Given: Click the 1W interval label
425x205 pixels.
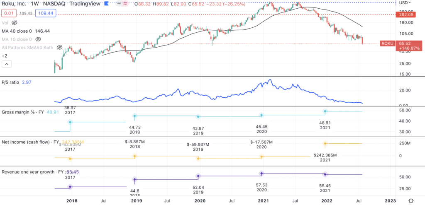Looking at the screenshot, I should click(35, 4).
